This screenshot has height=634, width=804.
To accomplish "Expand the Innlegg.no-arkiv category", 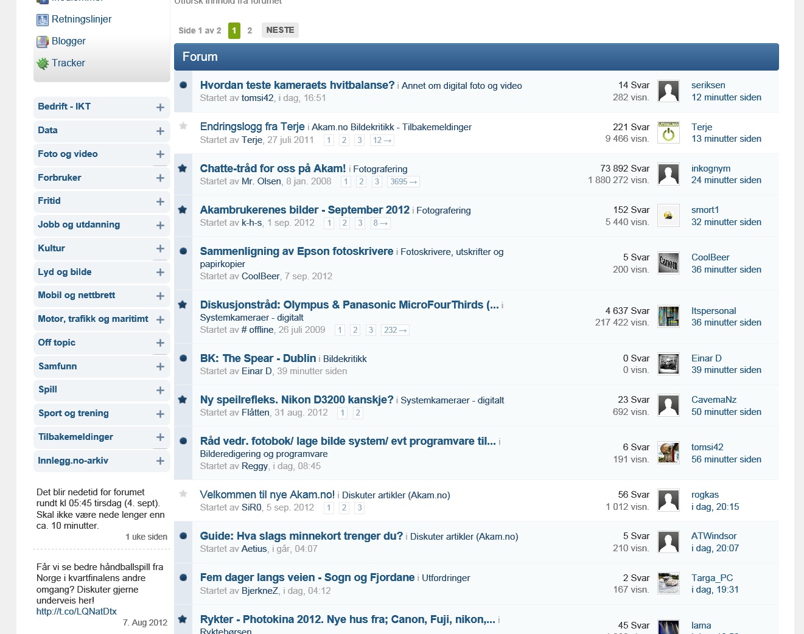I will 160,461.
